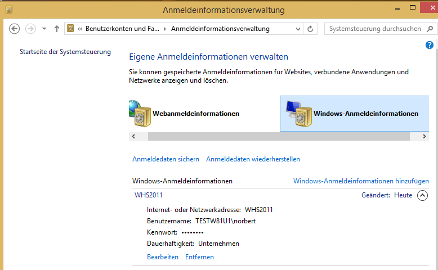Select the Windows-Anmeldeinformationen tab
This screenshot has width=438, height=270.
click(354, 114)
